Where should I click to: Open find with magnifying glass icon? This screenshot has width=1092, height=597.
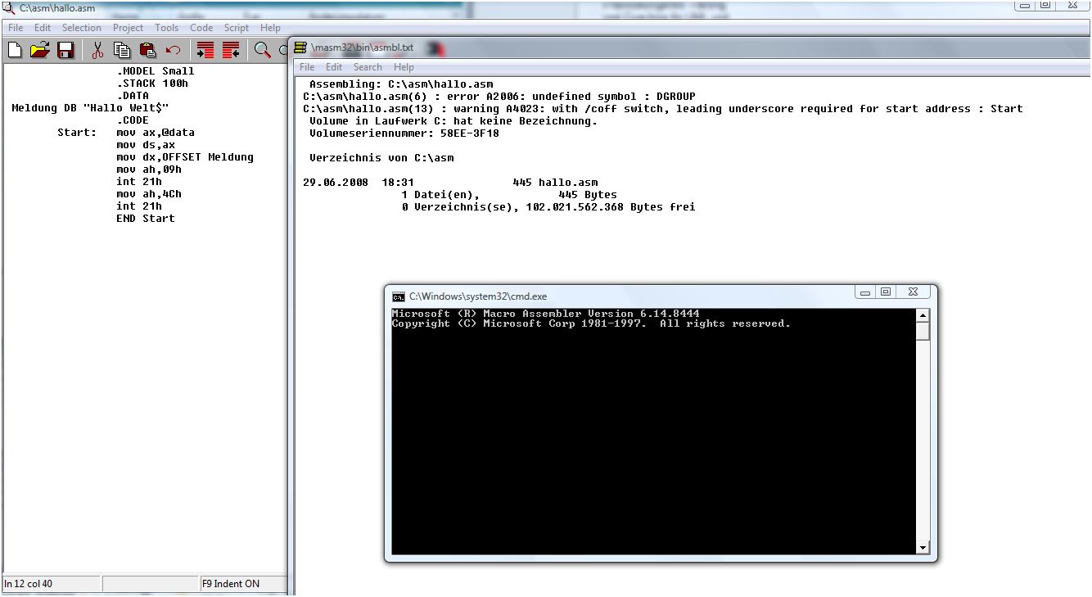[x=262, y=50]
